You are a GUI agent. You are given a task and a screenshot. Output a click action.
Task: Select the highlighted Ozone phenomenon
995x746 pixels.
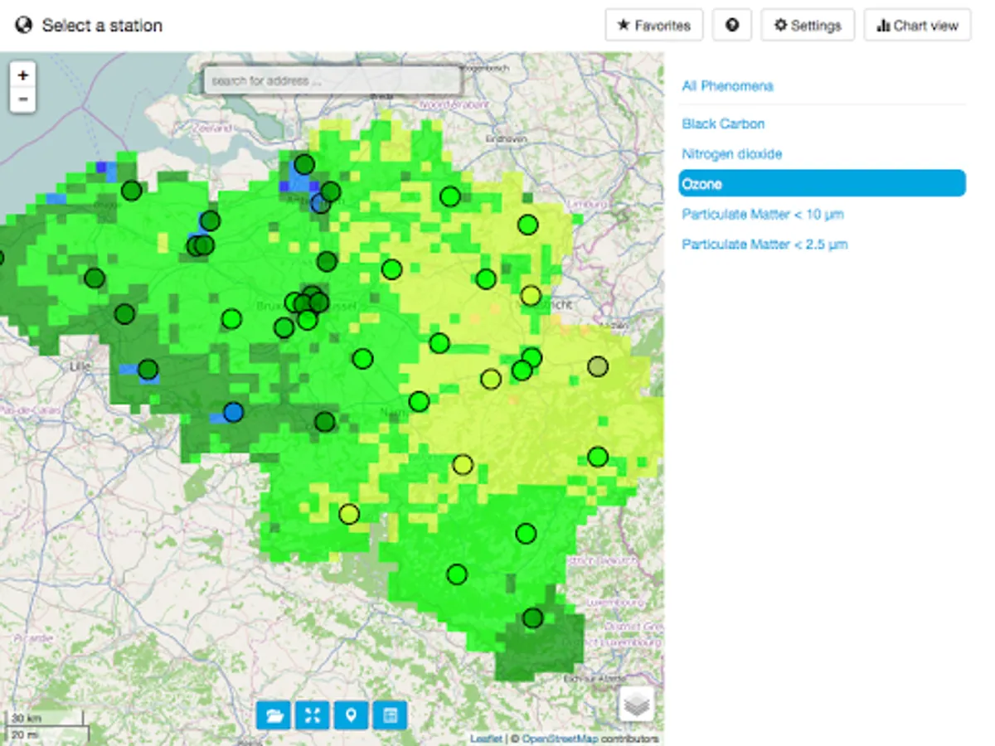click(x=822, y=184)
